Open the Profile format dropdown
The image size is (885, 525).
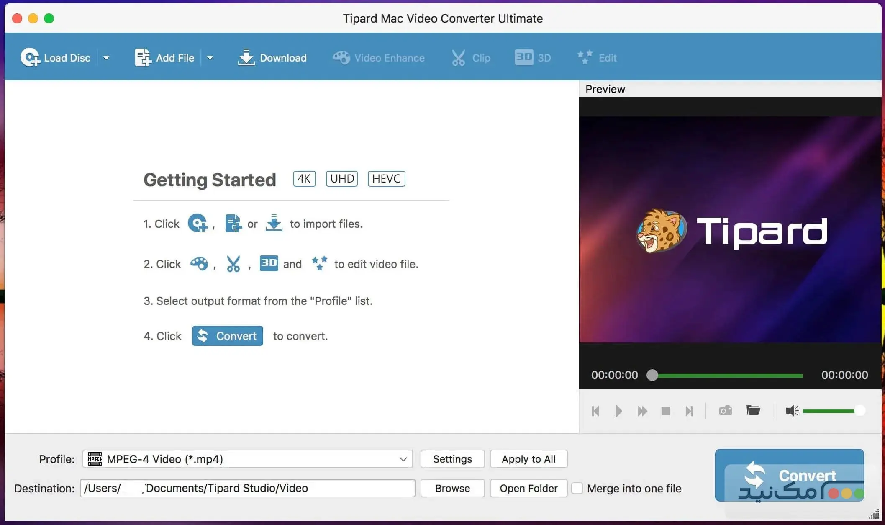click(403, 459)
